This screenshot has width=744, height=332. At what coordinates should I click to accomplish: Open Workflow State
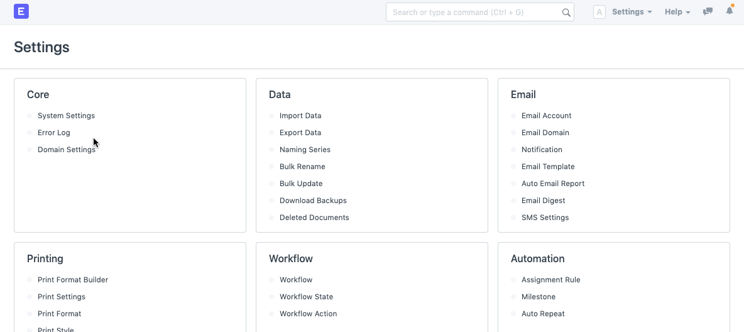pos(306,297)
